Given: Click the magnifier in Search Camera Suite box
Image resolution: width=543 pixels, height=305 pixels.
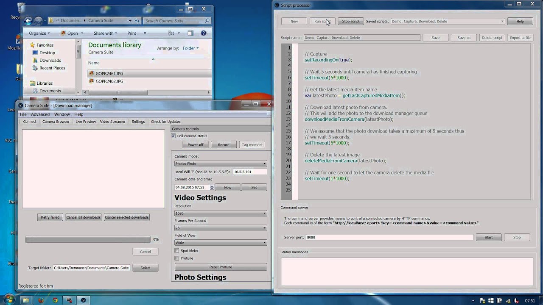Looking at the screenshot, I should [207, 20].
